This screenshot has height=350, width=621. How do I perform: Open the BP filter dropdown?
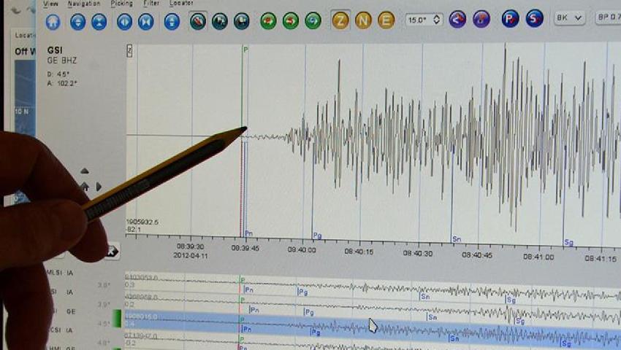tap(608, 19)
